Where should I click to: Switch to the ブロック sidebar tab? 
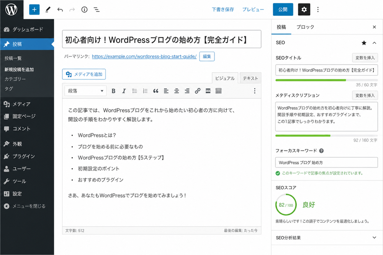[305, 27]
